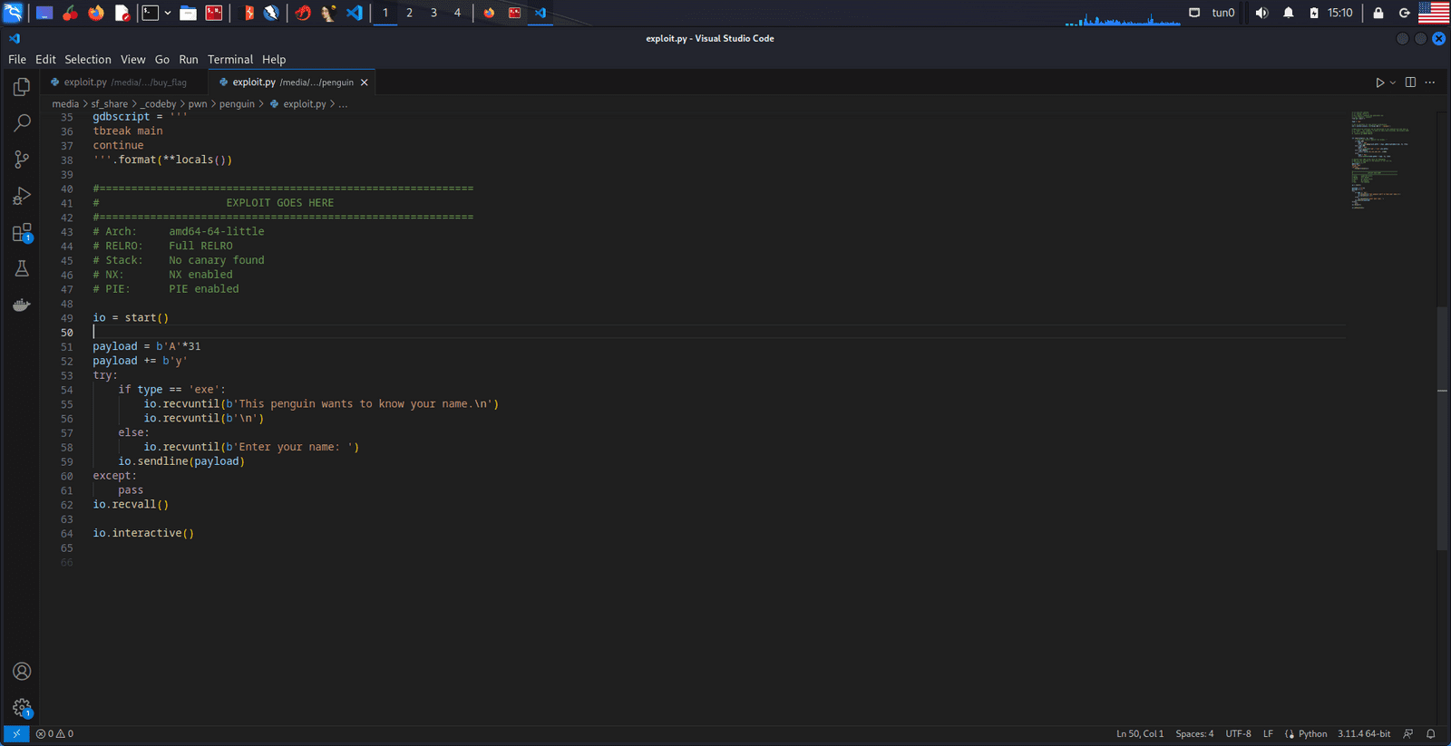Click the 15:10 clock
Image resolution: width=1451 pixels, height=746 pixels.
[x=1339, y=13]
